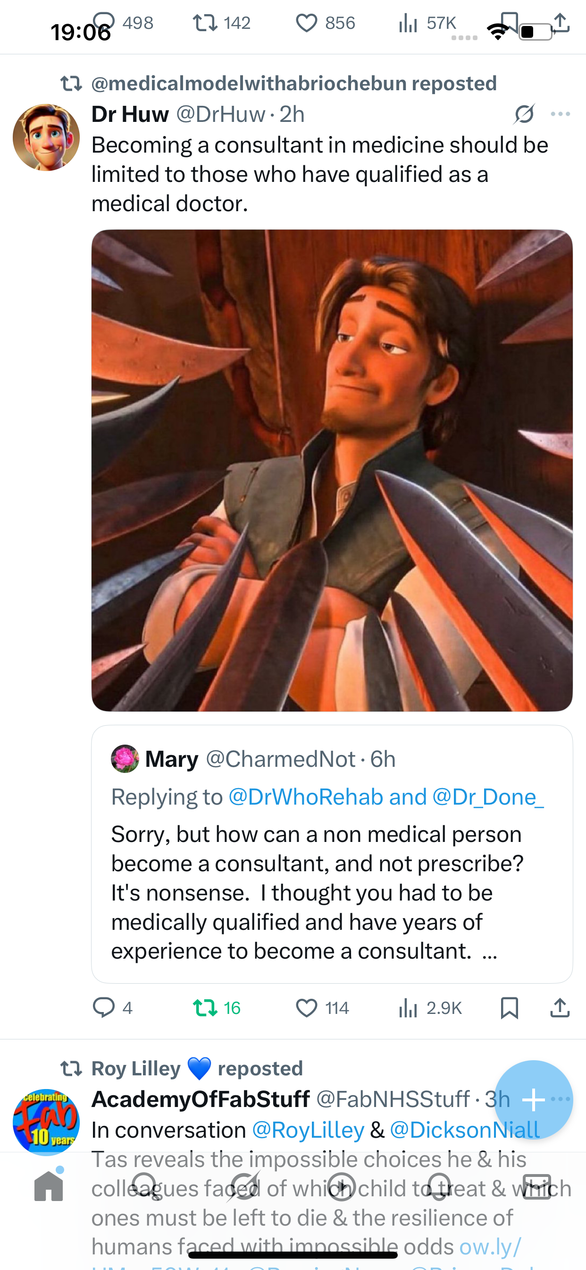Open Grok tab in bottom bar
Viewport: 586px width, 1270px height.
pos(245,1186)
